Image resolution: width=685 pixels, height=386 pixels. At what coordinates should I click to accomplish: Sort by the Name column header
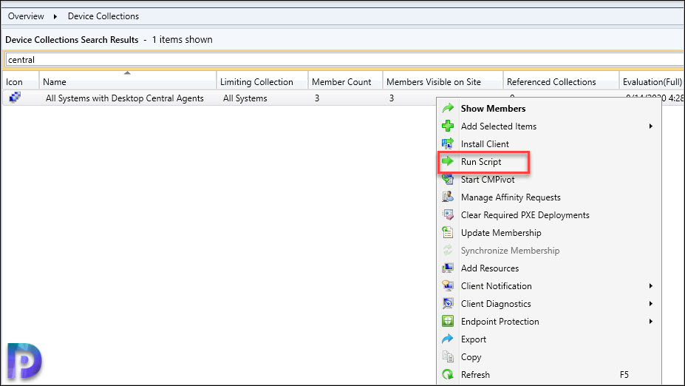click(128, 82)
